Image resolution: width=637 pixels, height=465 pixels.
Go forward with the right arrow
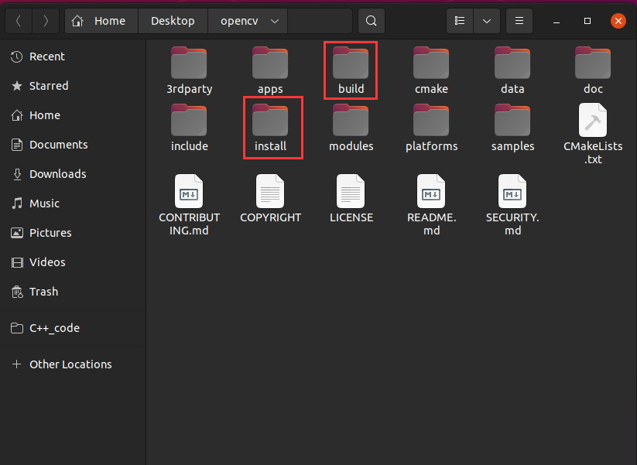tap(46, 21)
